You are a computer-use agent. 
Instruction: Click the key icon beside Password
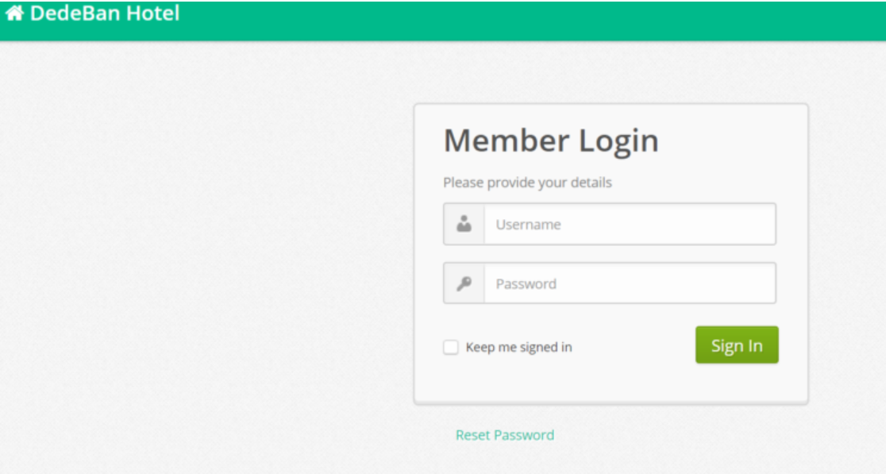coord(464,283)
